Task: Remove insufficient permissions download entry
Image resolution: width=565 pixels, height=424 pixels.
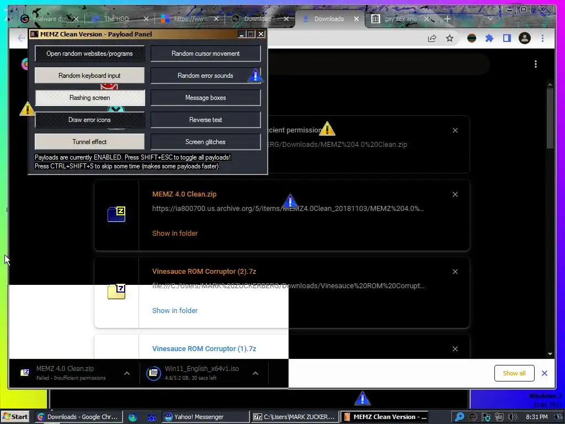Action: (x=455, y=130)
